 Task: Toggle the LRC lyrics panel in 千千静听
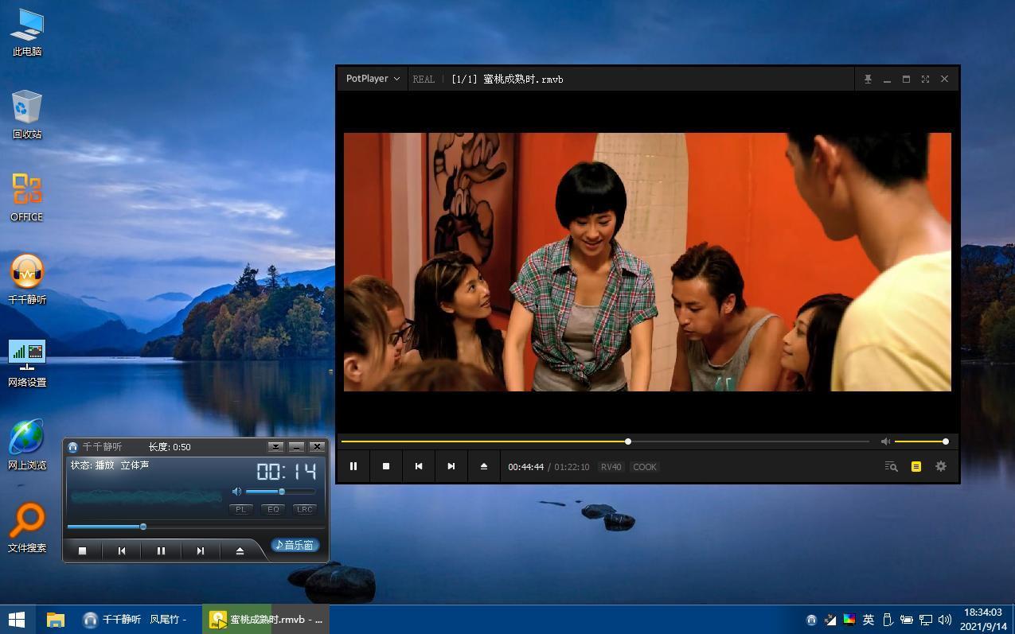pyautogui.click(x=305, y=509)
